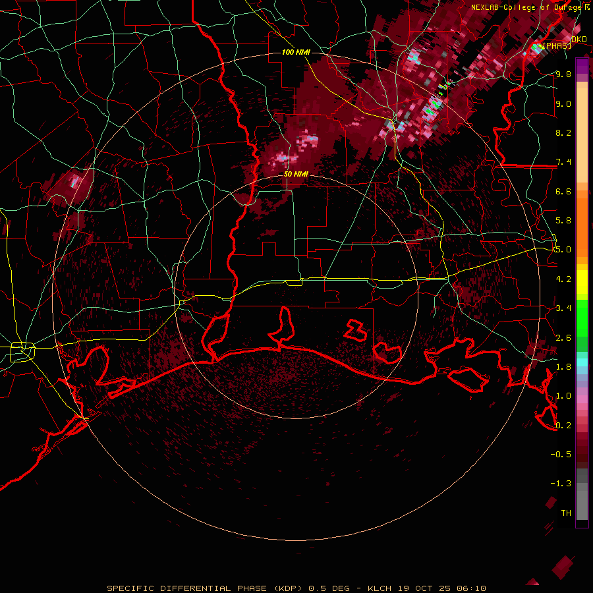The height and width of the screenshot is (593, 593).
Task: Select the 6.6 value on color scale
Action: (x=563, y=191)
